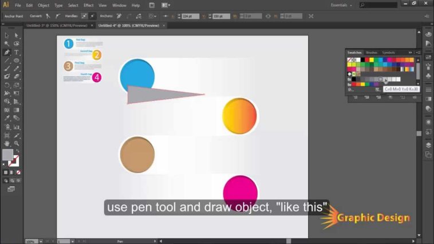
Task: Set paint mode to Gradient
Action: 12,172
